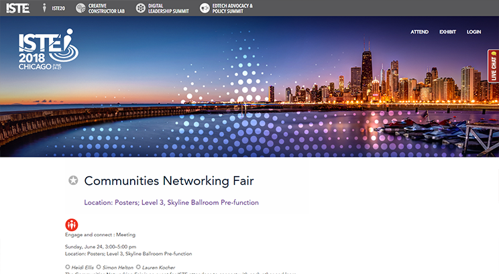Screen dimensions: 499x274
Task: Favorite session with star icon
Action: [x=73, y=180]
